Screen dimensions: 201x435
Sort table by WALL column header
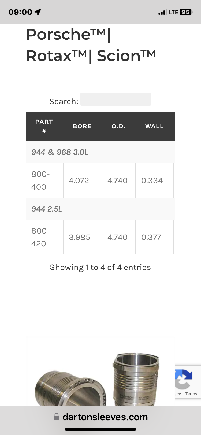click(155, 126)
